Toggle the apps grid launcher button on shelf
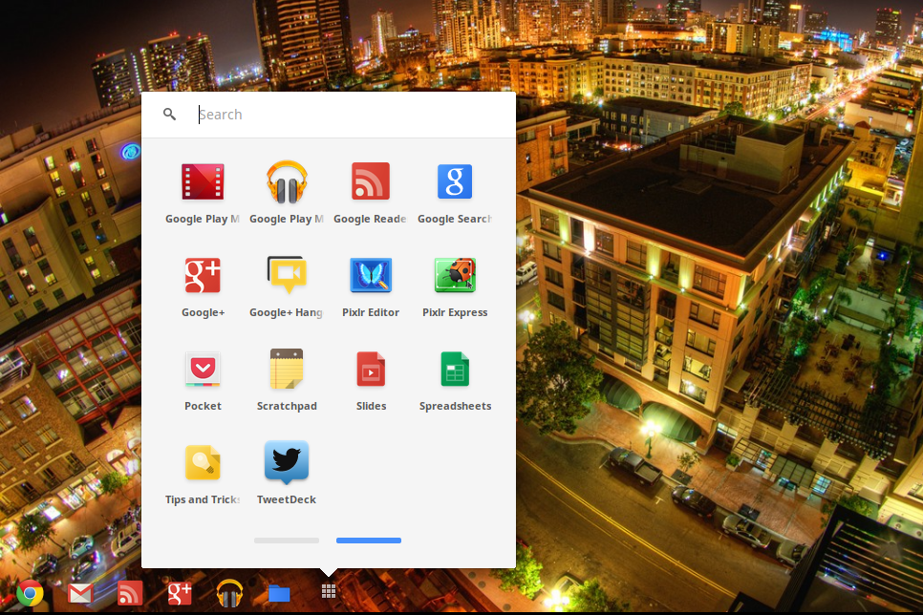Screen dimensions: 923x615 (x=329, y=591)
